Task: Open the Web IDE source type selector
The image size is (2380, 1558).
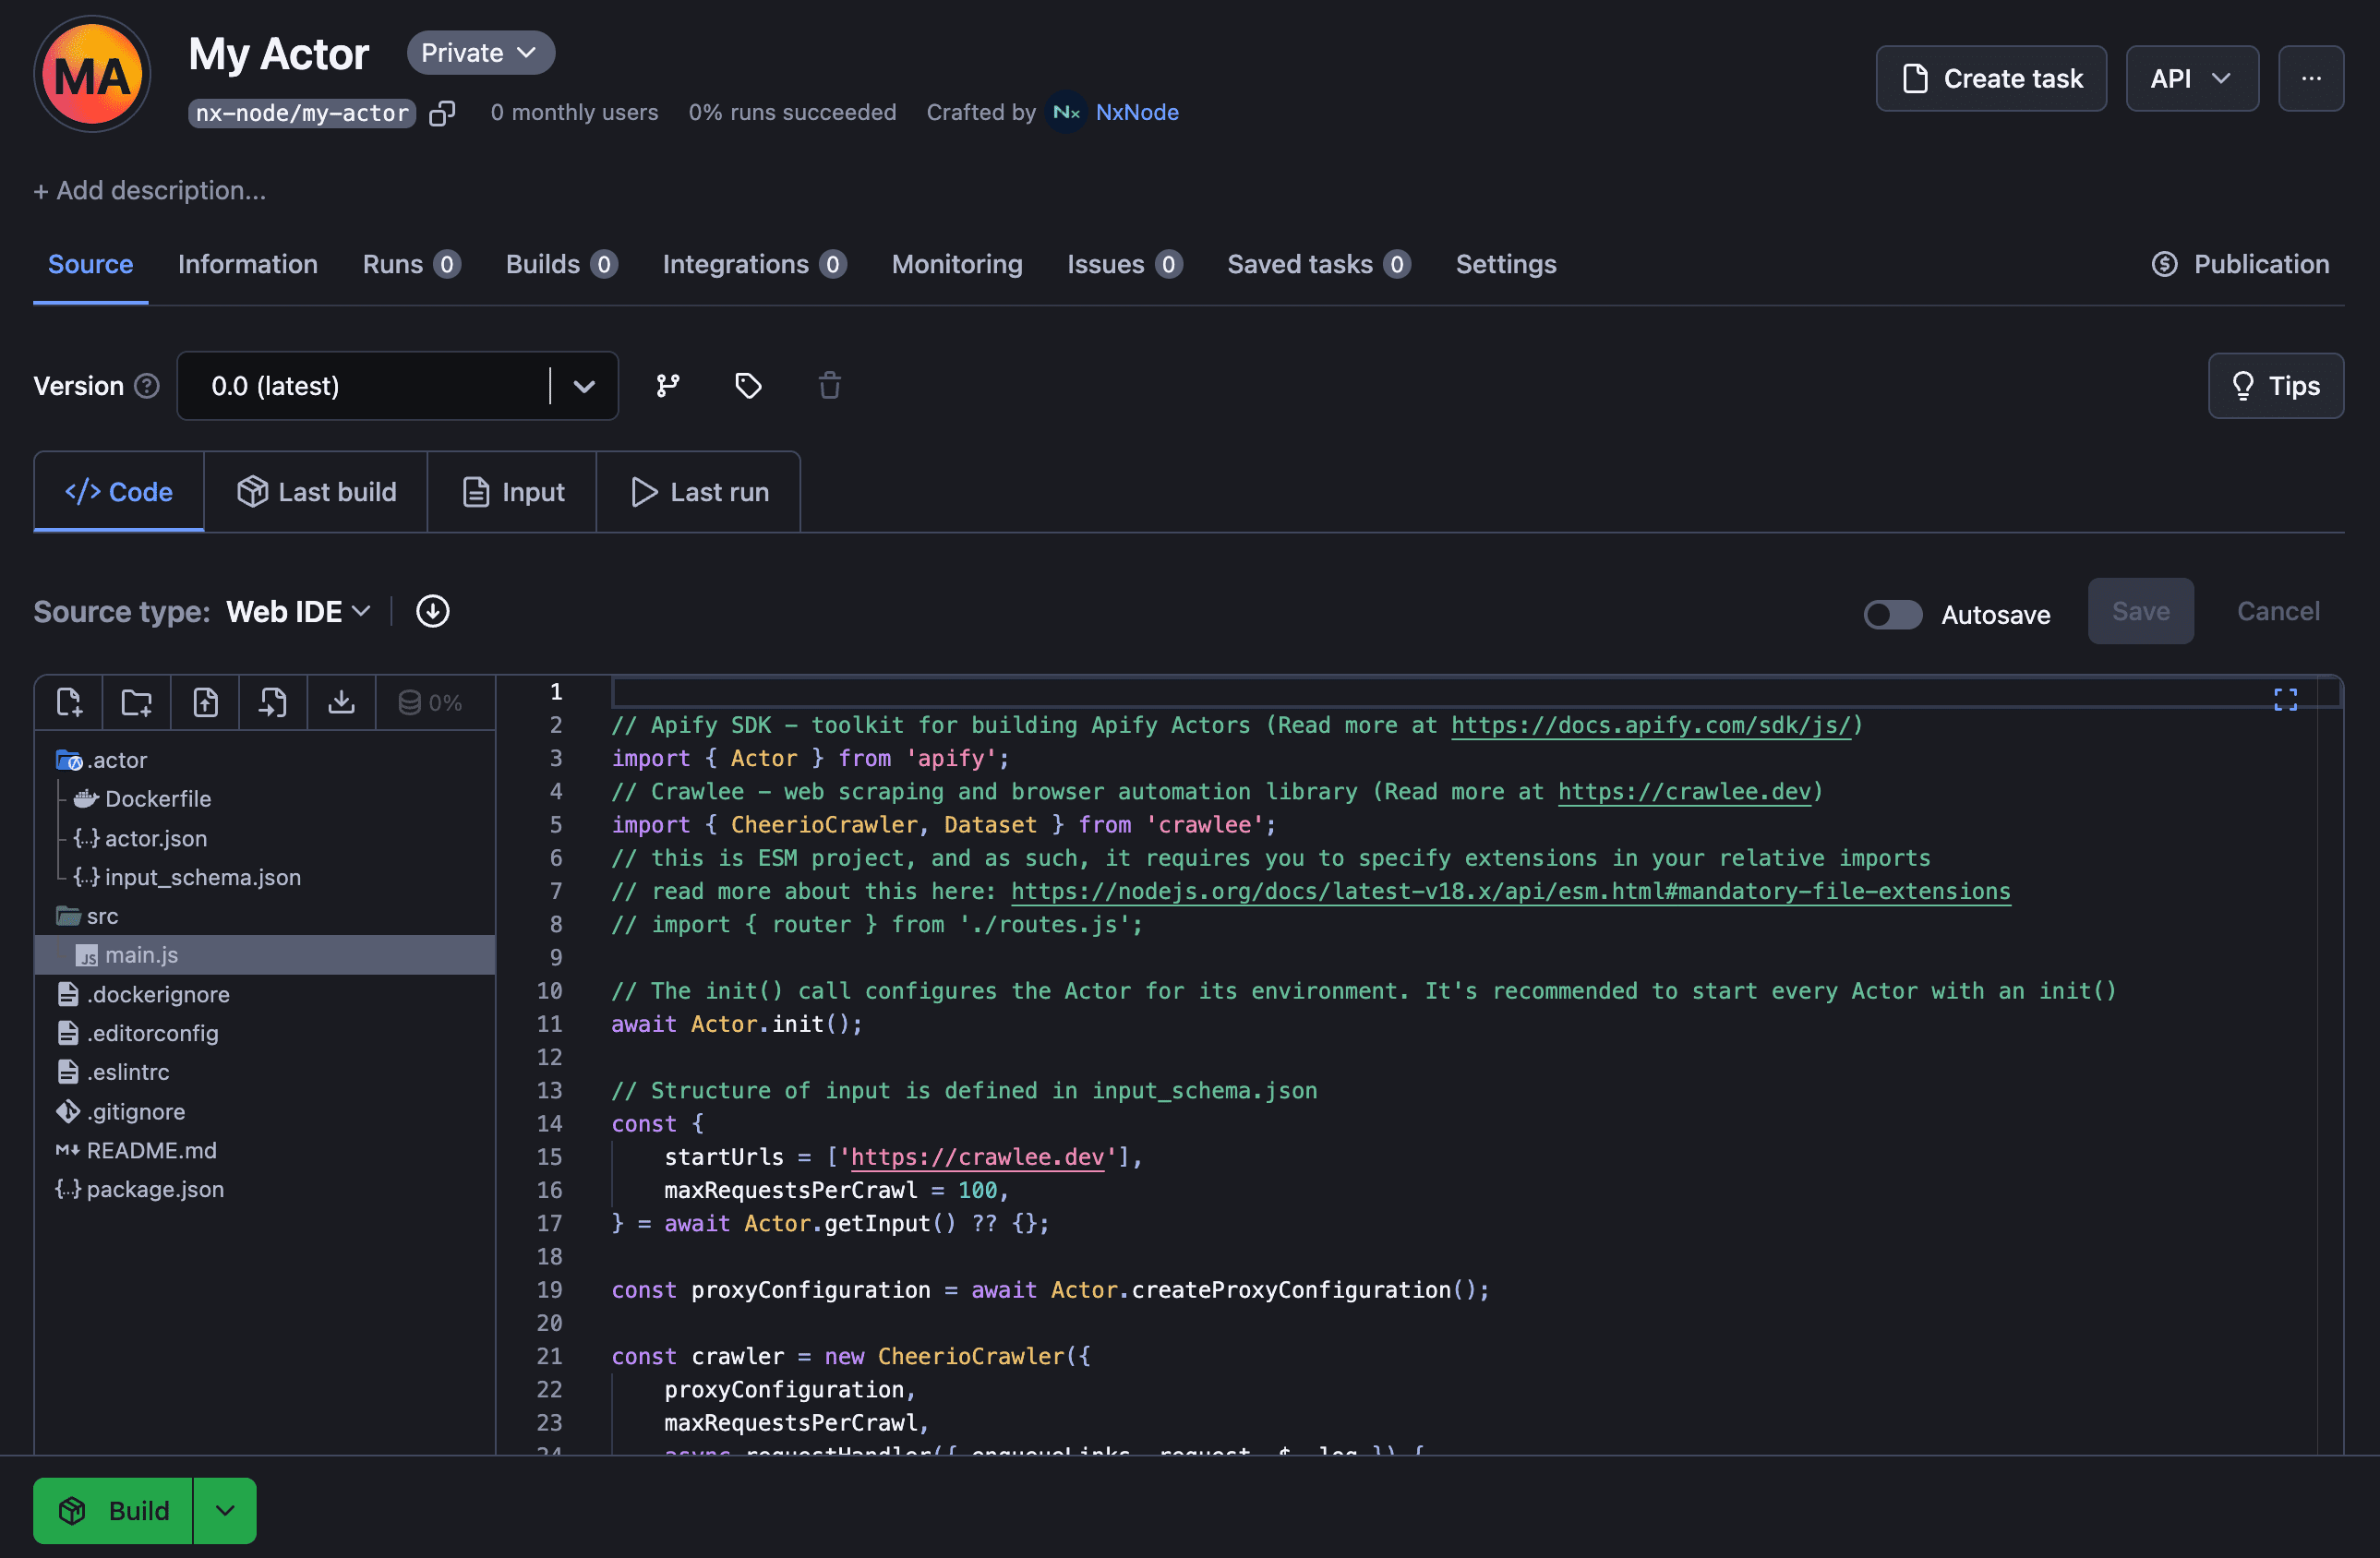Action: 297,611
